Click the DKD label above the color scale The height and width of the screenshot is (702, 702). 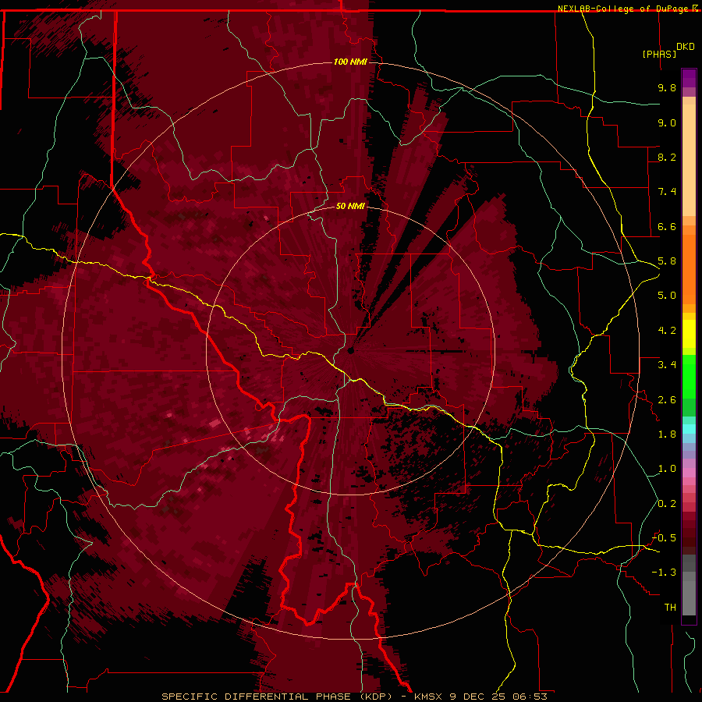pos(686,47)
